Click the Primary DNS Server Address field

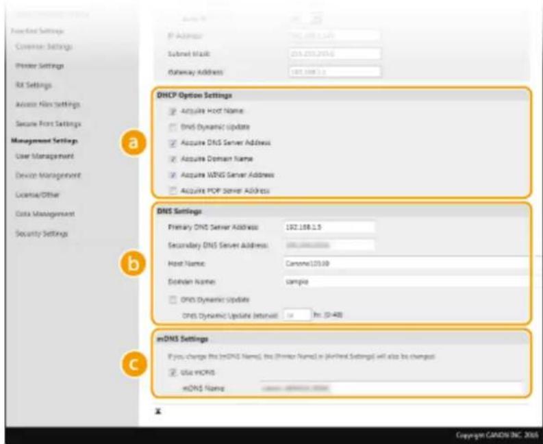[x=329, y=227]
